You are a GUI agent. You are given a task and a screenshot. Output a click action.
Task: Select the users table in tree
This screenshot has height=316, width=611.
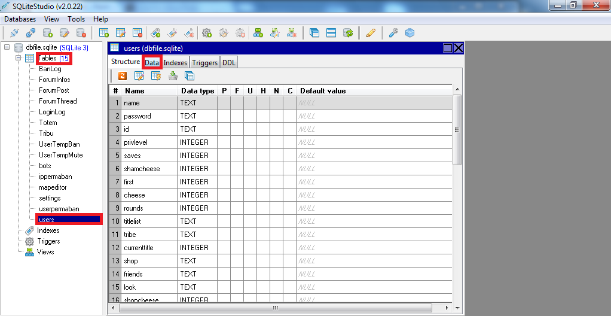pos(69,220)
